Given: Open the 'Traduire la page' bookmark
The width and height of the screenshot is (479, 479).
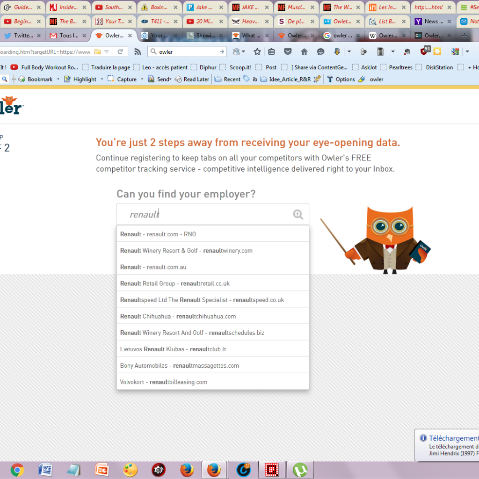Looking at the screenshot, I should click(x=106, y=67).
